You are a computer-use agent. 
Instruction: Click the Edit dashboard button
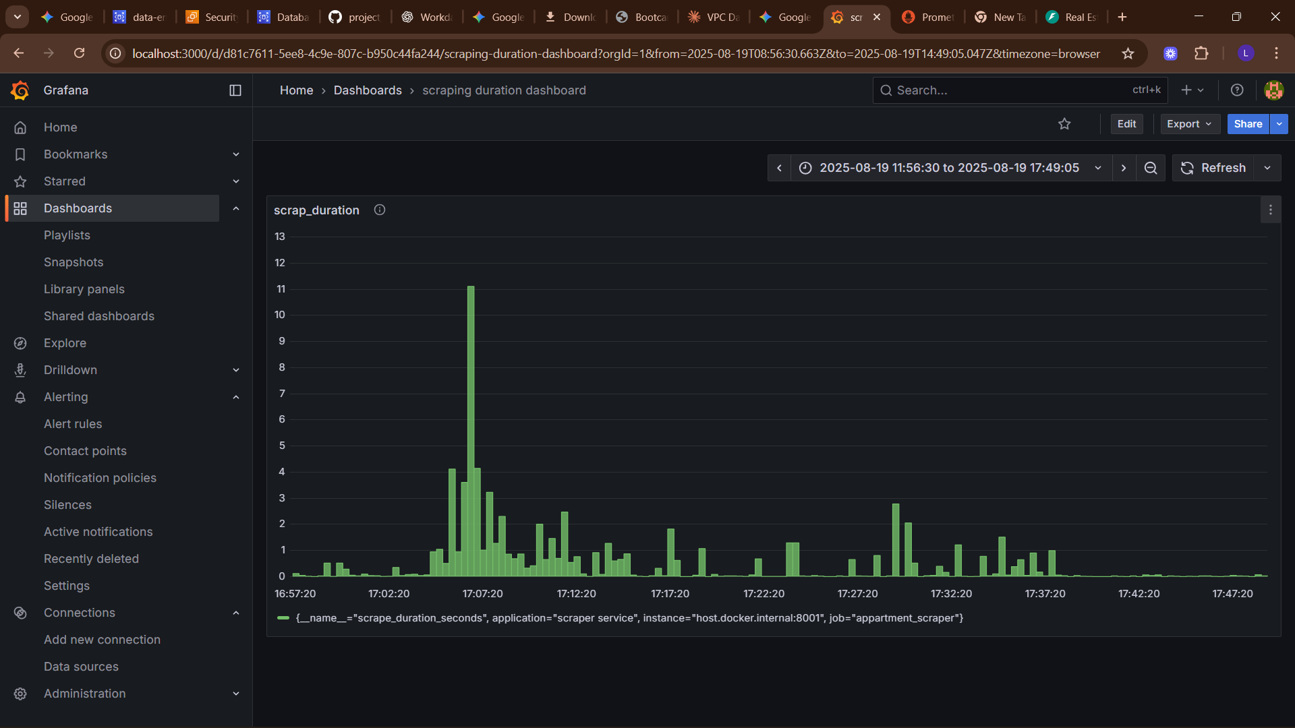click(x=1126, y=124)
